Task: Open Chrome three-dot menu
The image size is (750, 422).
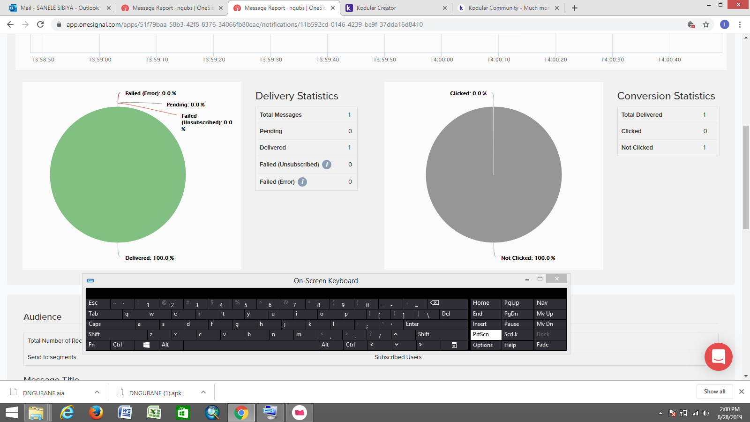Action: tap(740, 24)
